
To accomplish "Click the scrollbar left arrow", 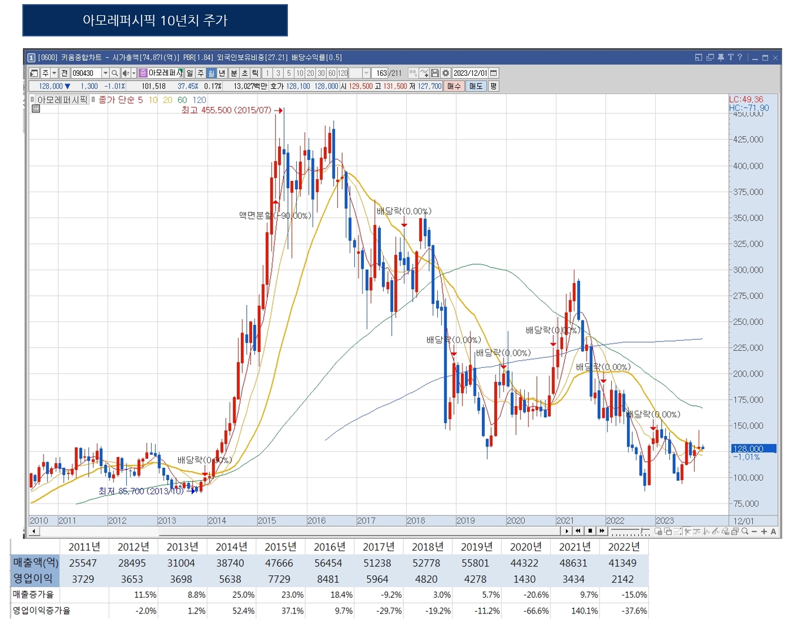I will click(34, 531).
